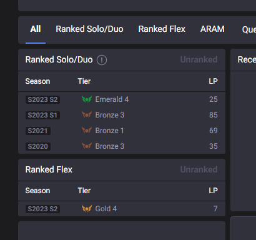Screen dimensions: 256x240
Task: Click the Emerald 4 tier text
Action: coord(112,99)
